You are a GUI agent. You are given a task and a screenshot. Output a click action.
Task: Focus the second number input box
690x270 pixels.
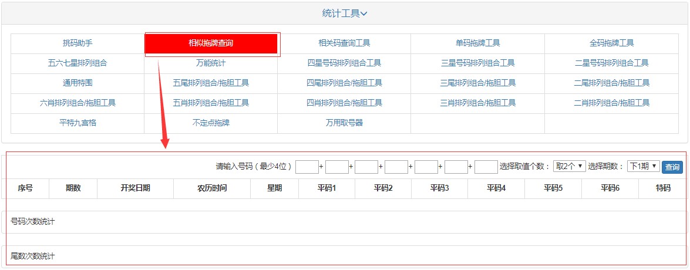click(336, 167)
